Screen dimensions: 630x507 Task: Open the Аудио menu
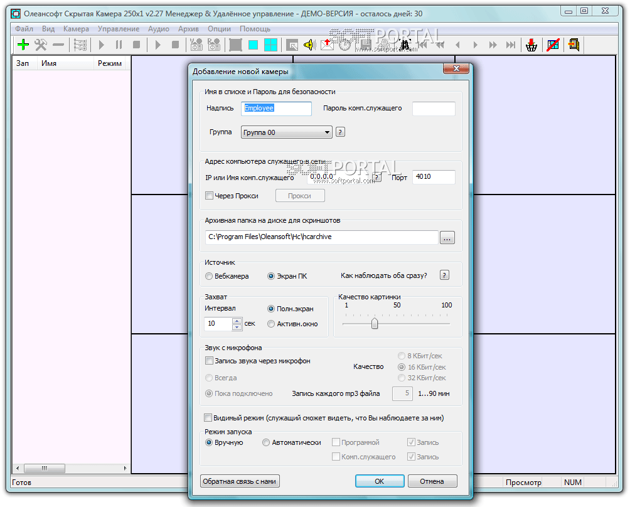tap(158, 29)
